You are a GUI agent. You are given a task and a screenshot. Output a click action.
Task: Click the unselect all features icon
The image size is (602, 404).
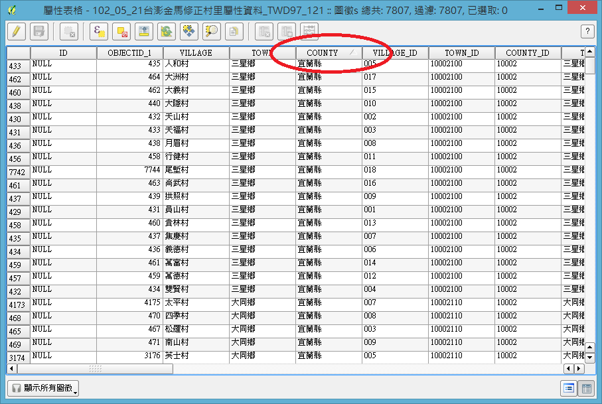(121, 31)
